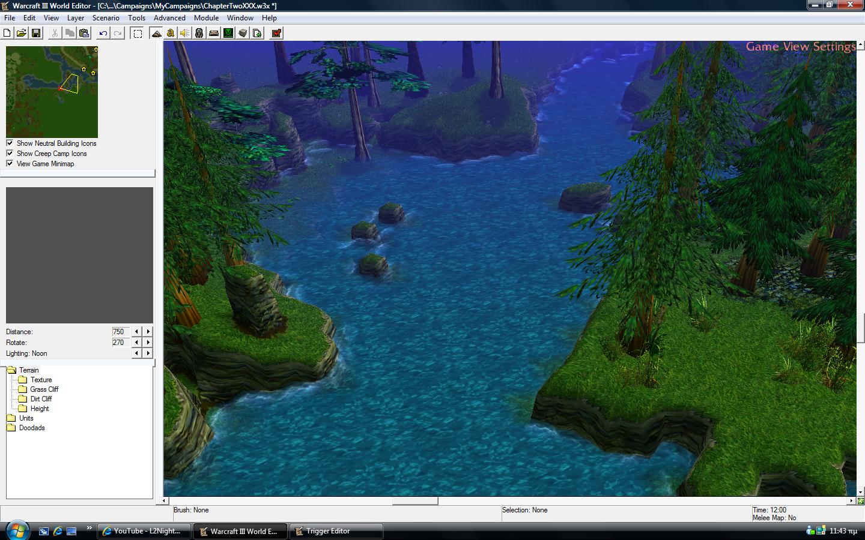Click the Cut scissors icon
Viewport: 865px width, 540px height.
[55, 33]
